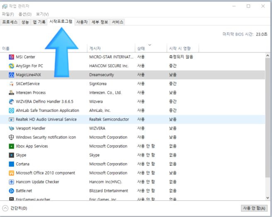Select the Xbox App Services text

[32, 146]
